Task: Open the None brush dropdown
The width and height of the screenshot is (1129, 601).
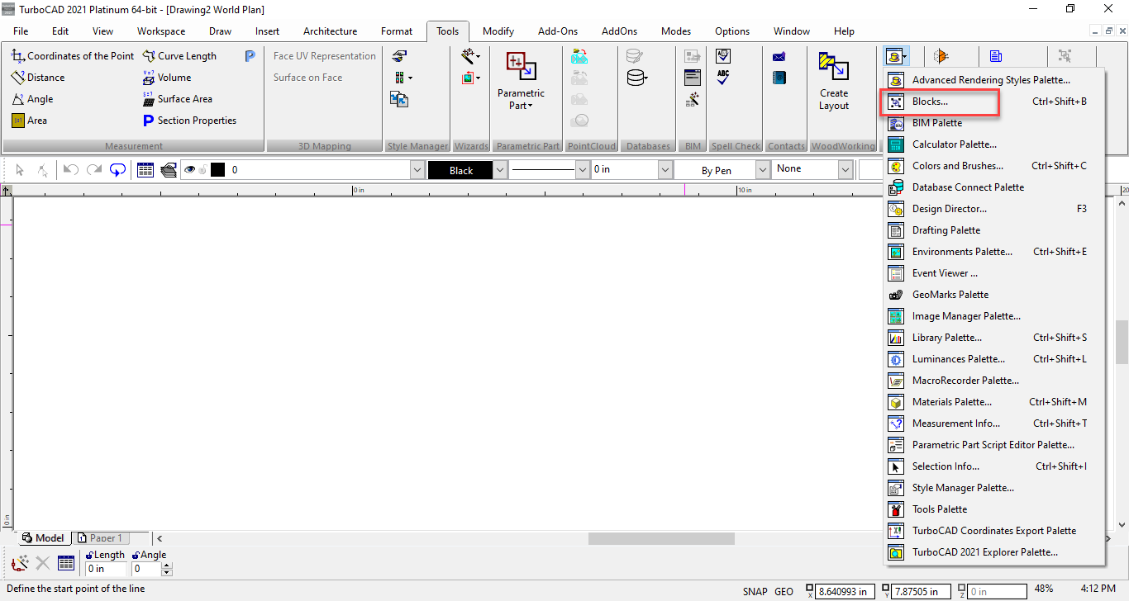Action: click(845, 170)
